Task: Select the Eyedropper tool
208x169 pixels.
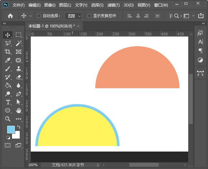Action: pyautogui.click(x=7, y=60)
